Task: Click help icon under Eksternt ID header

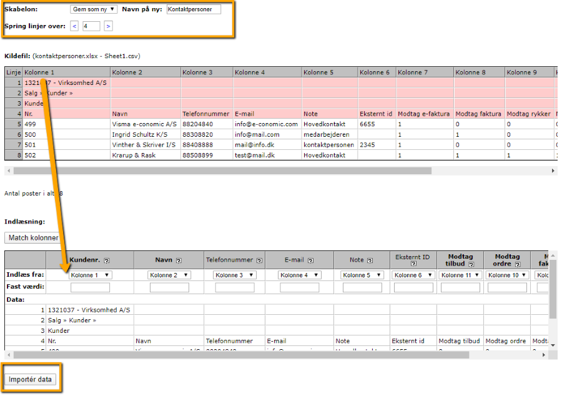Action: tap(413, 264)
